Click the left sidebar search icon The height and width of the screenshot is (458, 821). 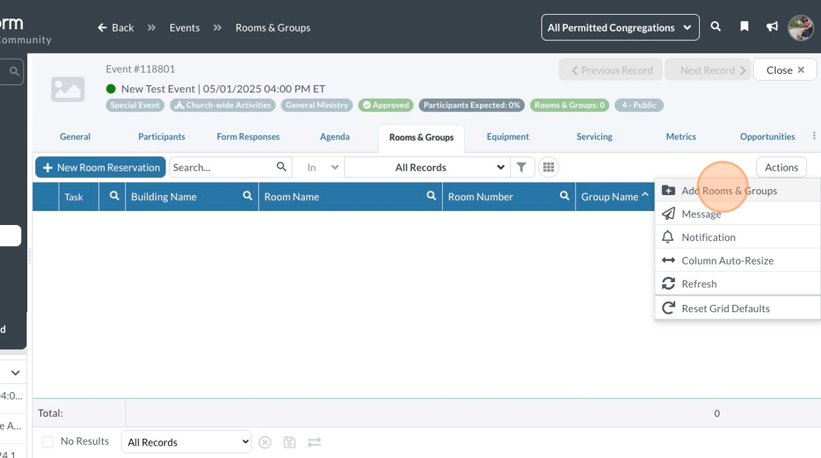(x=14, y=72)
